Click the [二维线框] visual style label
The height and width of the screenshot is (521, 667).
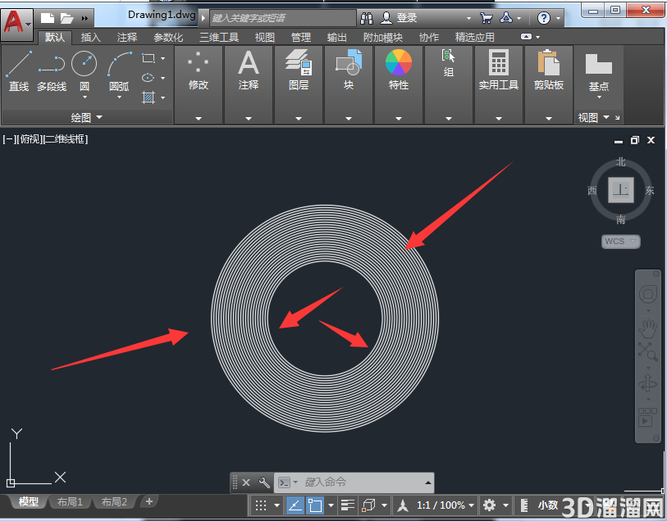[66, 138]
